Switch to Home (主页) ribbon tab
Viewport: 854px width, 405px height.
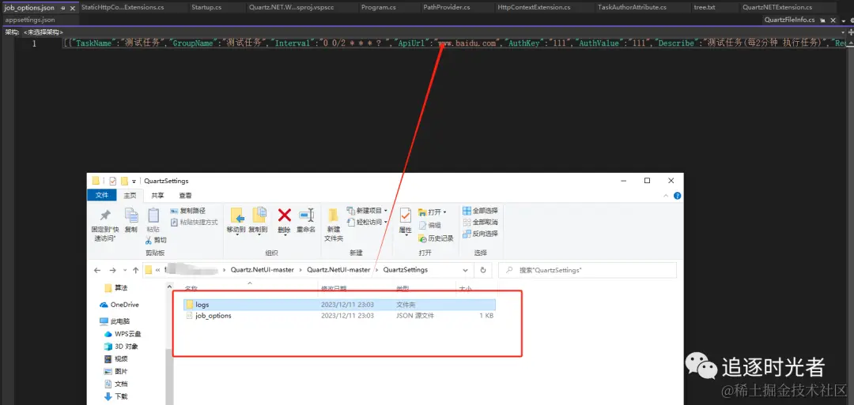130,195
